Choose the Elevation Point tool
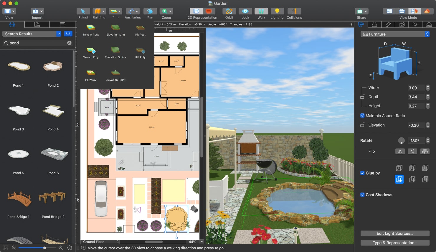The image size is (436, 252). tap(115, 75)
